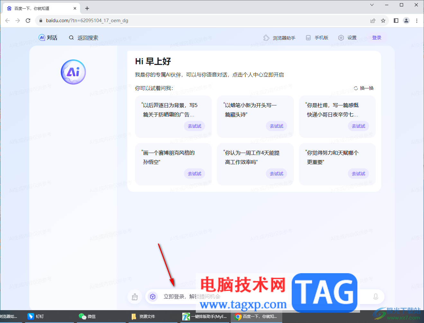
Task: Switch to 手机版 mobile version
Action: (317, 38)
